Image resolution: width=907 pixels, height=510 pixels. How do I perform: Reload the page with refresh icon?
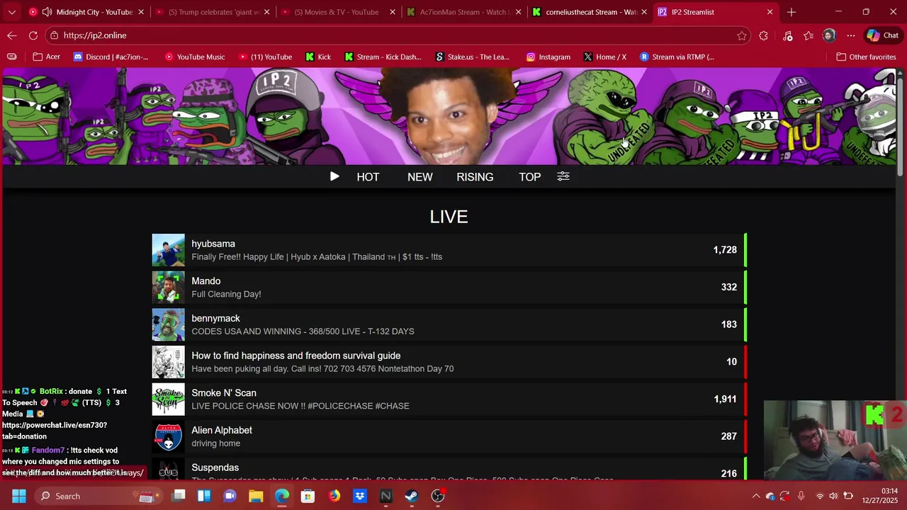33,35
